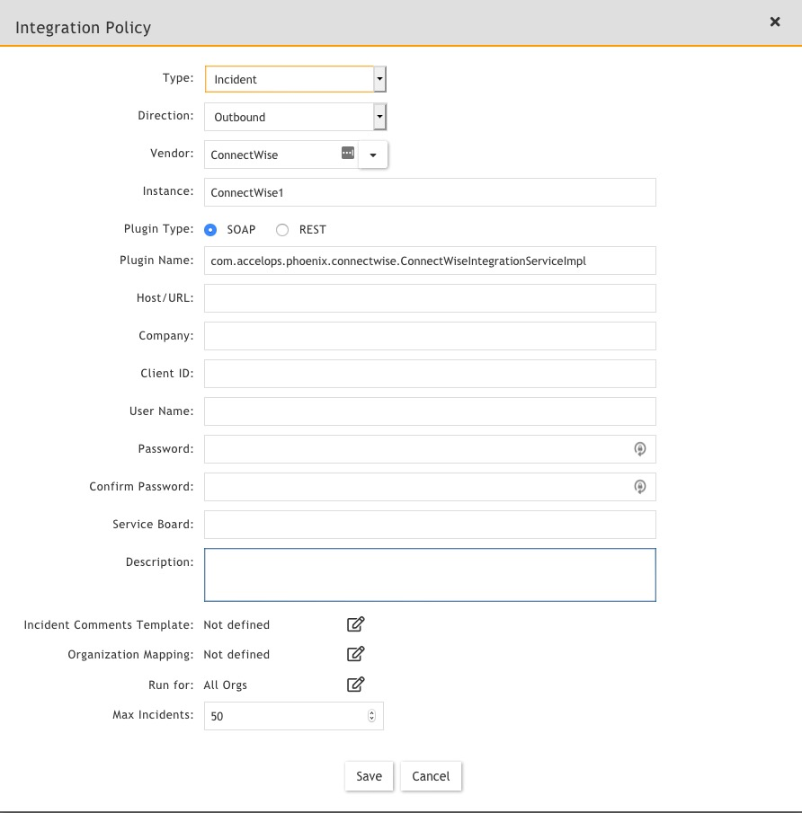Edit the Incident Comments Template
This screenshot has width=802, height=813.
coord(355,624)
